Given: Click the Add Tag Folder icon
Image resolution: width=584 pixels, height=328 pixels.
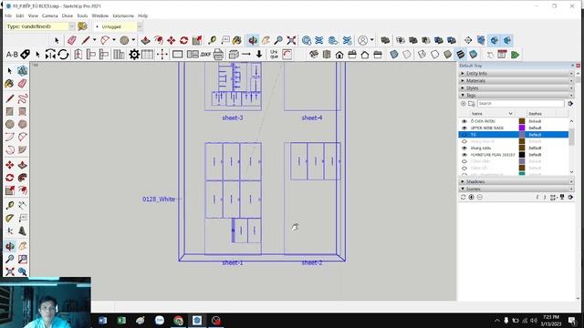Looking at the screenshot, I should coord(472,103).
